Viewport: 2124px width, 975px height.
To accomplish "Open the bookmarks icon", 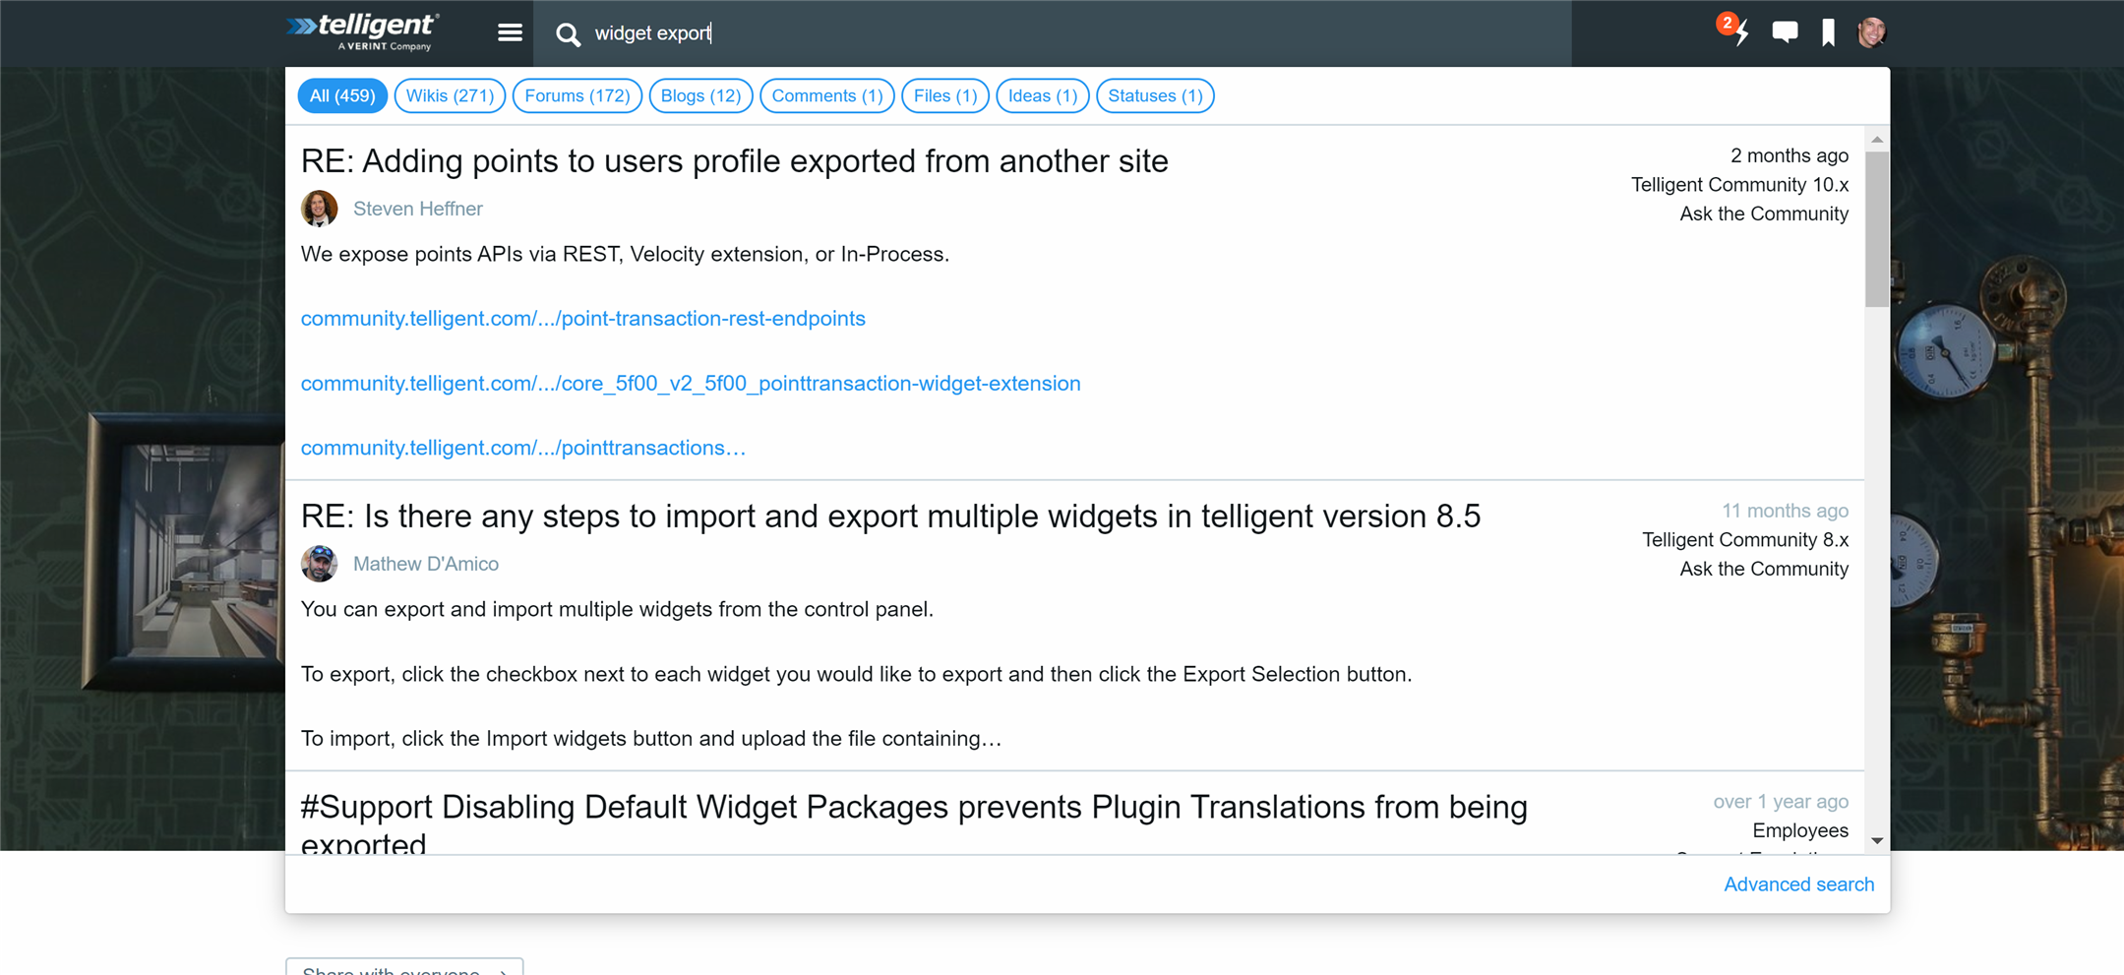I will click(x=1828, y=32).
